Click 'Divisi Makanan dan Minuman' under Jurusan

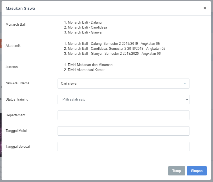(90, 65)
